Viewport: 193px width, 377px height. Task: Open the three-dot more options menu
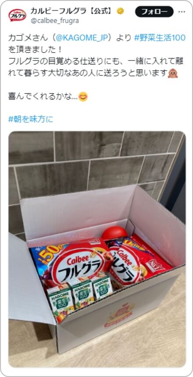pyautogui.click(x=182, y=11)
